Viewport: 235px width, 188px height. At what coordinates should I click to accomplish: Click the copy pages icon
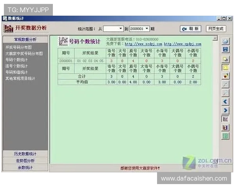pyautogui.click(x=226, y=59)
